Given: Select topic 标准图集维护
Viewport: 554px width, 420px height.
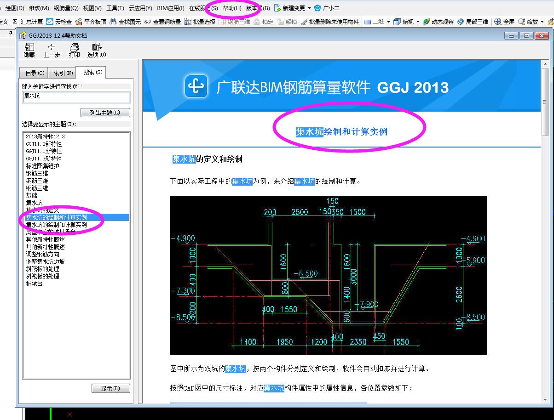Looking at the screenshot, I should tap(42, 166).
